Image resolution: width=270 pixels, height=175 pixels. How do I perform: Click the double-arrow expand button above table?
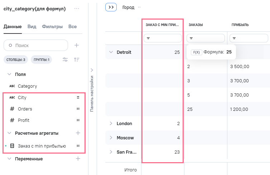pyautogui.click(x=111, y=7)
